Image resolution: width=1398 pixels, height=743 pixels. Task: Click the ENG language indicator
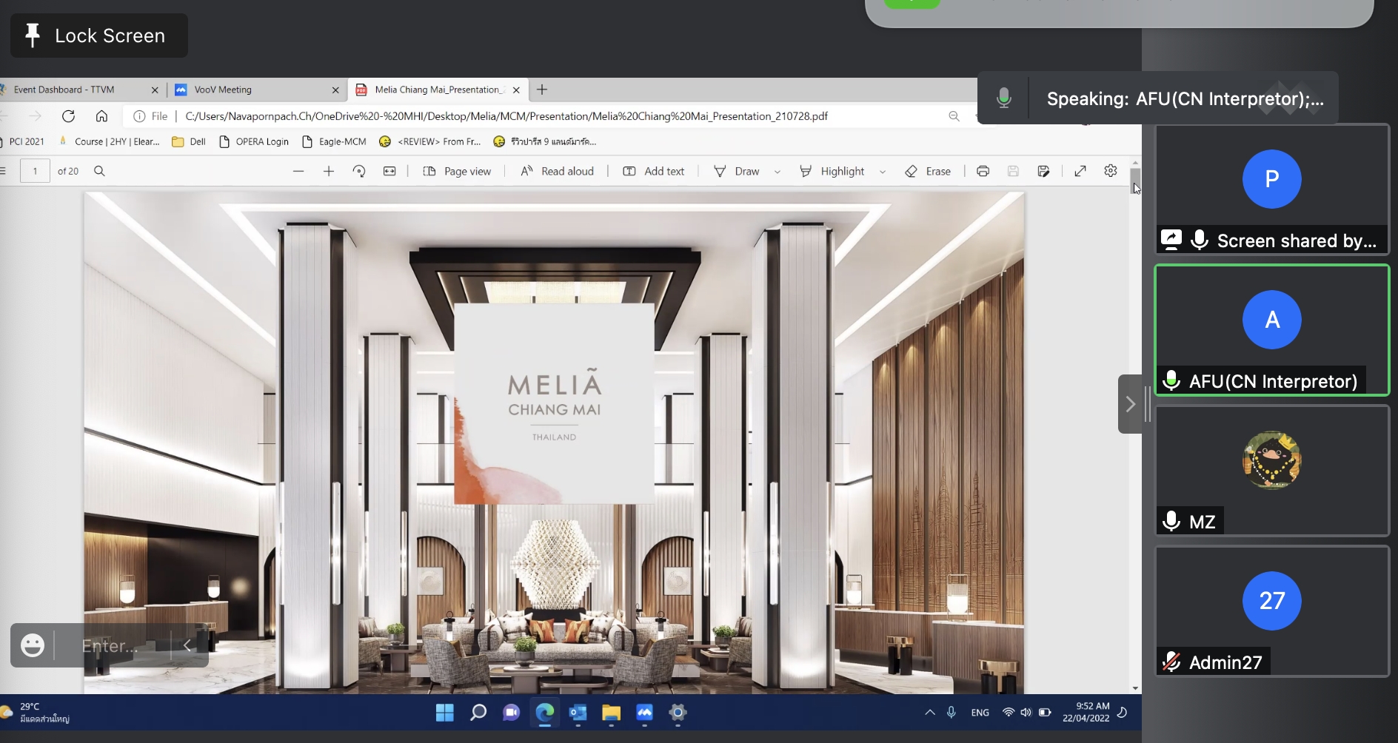tap(980, 713)
